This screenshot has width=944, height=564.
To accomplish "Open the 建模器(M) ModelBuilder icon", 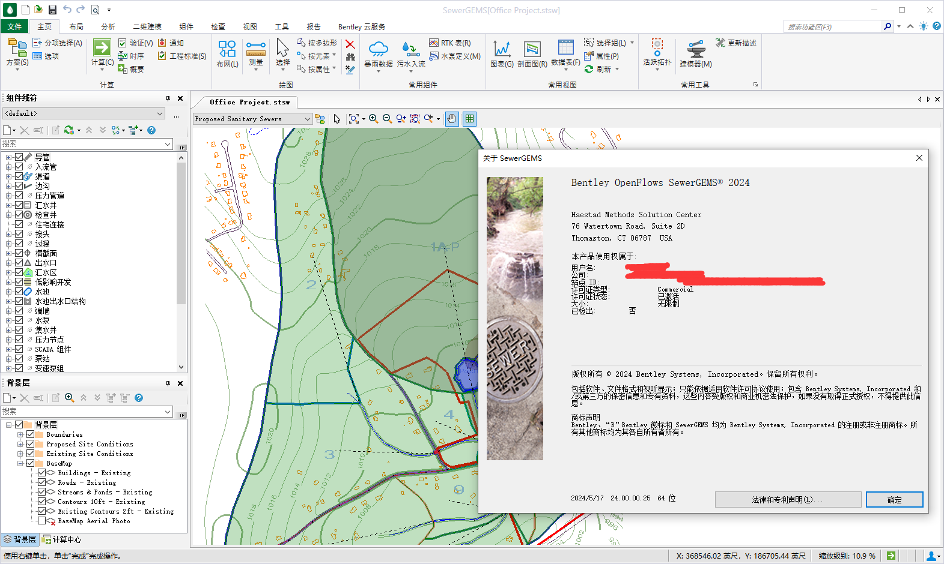I will (696, 49).
